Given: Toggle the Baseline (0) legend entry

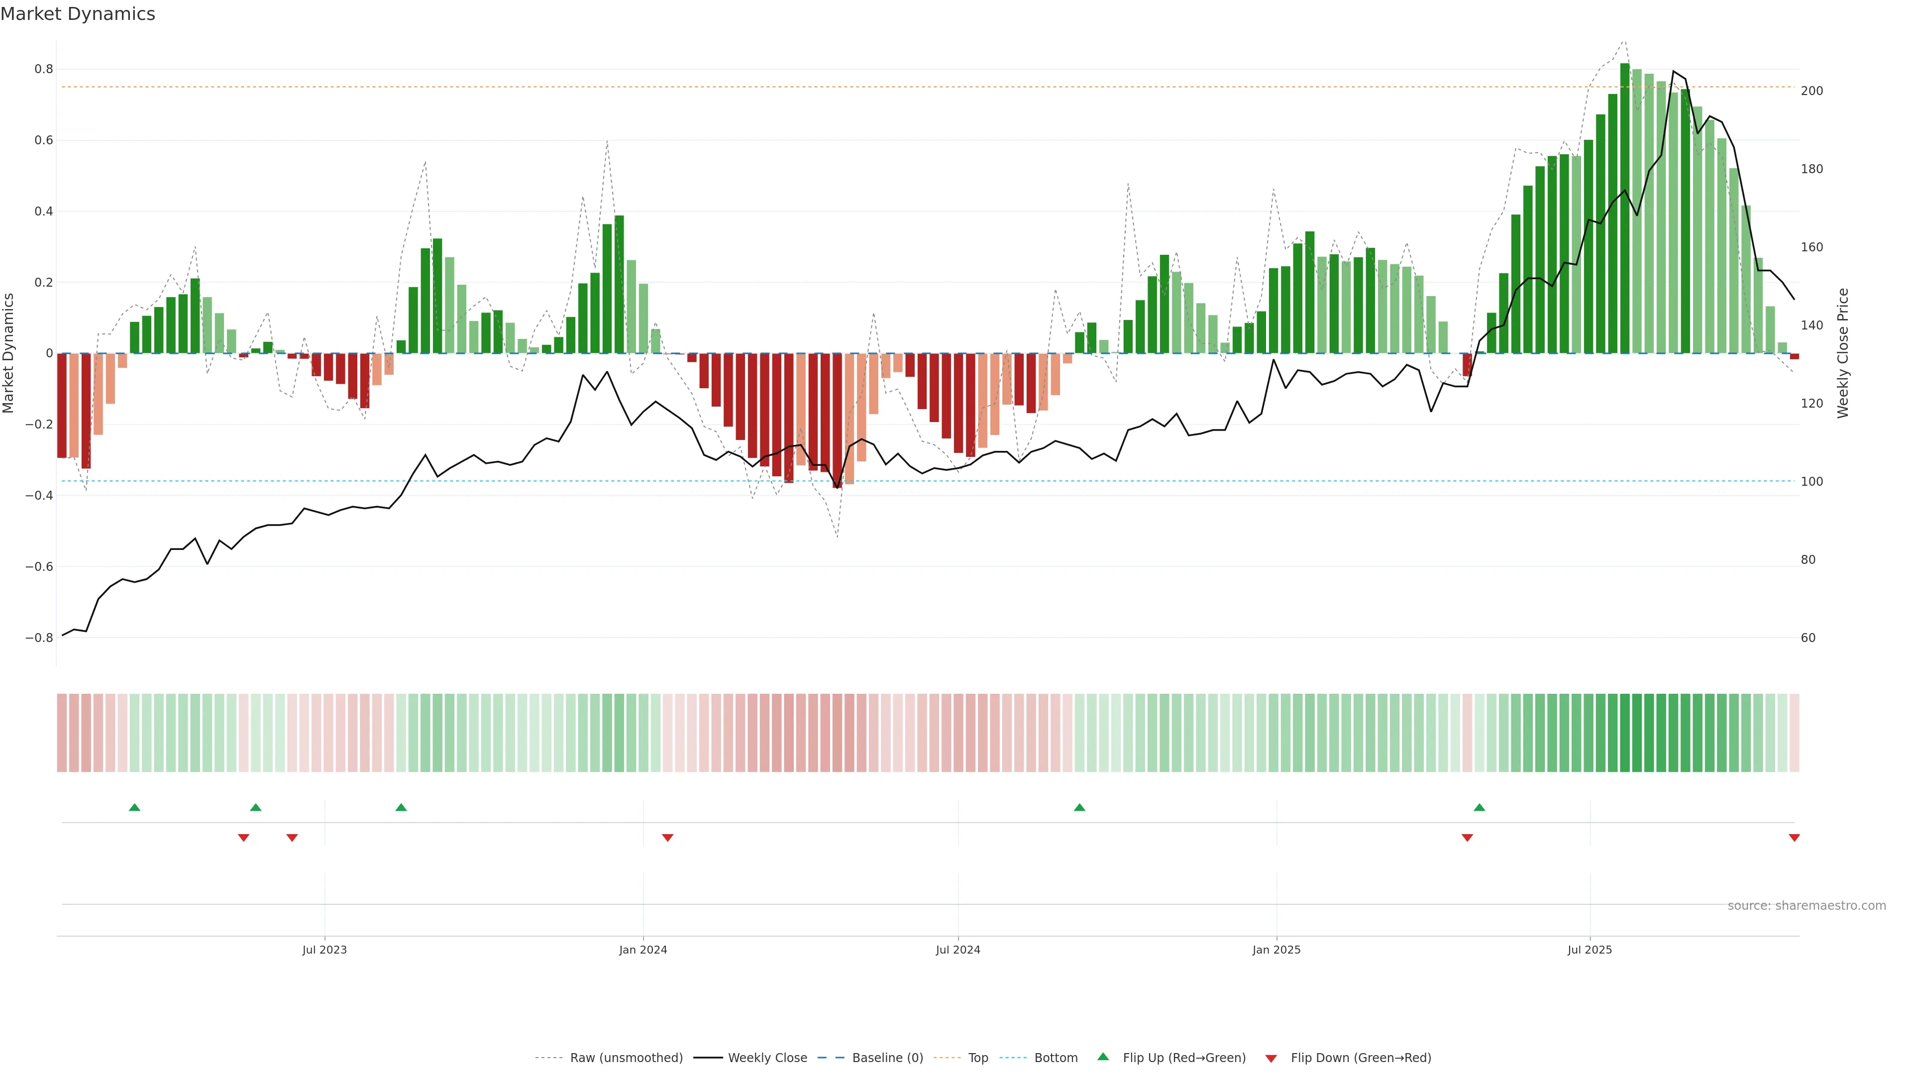Looking at the screenshot, I should 887,1058.
